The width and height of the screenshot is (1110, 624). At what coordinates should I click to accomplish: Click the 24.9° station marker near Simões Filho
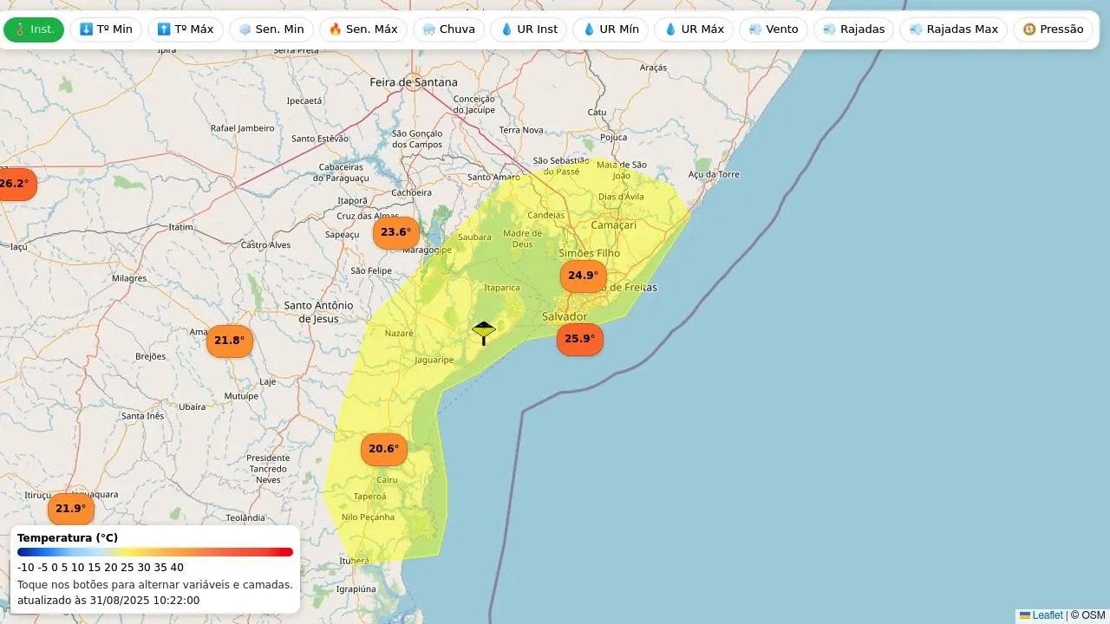(x=583, y=276)
